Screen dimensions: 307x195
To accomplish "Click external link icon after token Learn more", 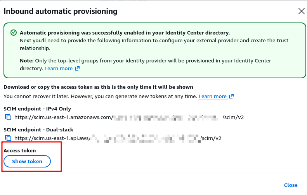I will [x=231, y=96].
